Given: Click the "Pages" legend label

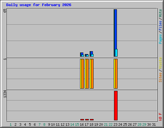Looking at the screenshot, I should (x=160, y=39).
